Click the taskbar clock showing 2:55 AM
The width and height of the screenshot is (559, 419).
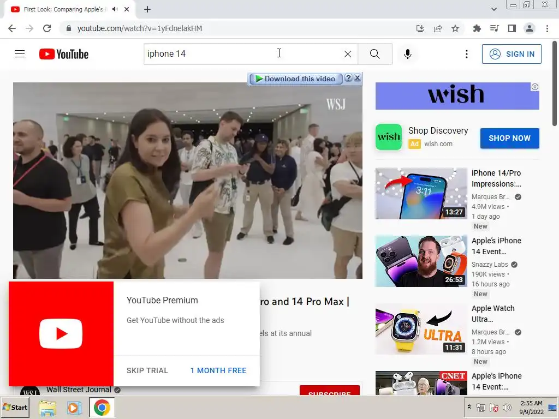point(531,408)
